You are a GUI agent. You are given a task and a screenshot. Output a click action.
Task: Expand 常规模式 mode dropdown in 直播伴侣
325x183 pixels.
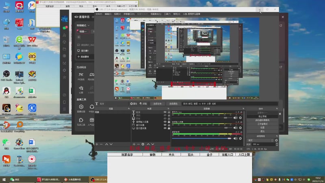[x=83, y=25]
